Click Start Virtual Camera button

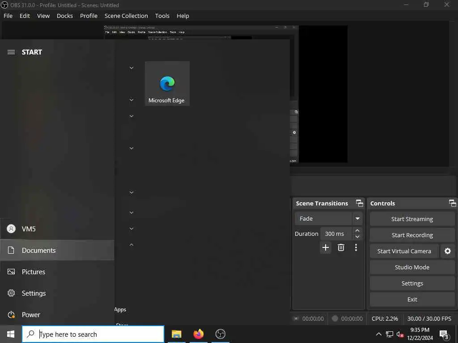404,251
